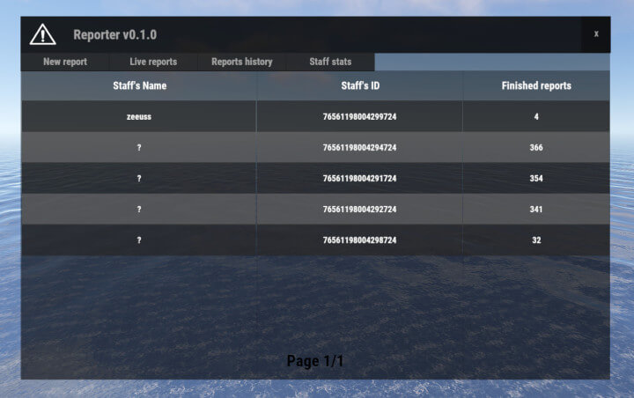Click the Finished reports column header
Screen dimensions: 634x398
click(x=536, y=85)
